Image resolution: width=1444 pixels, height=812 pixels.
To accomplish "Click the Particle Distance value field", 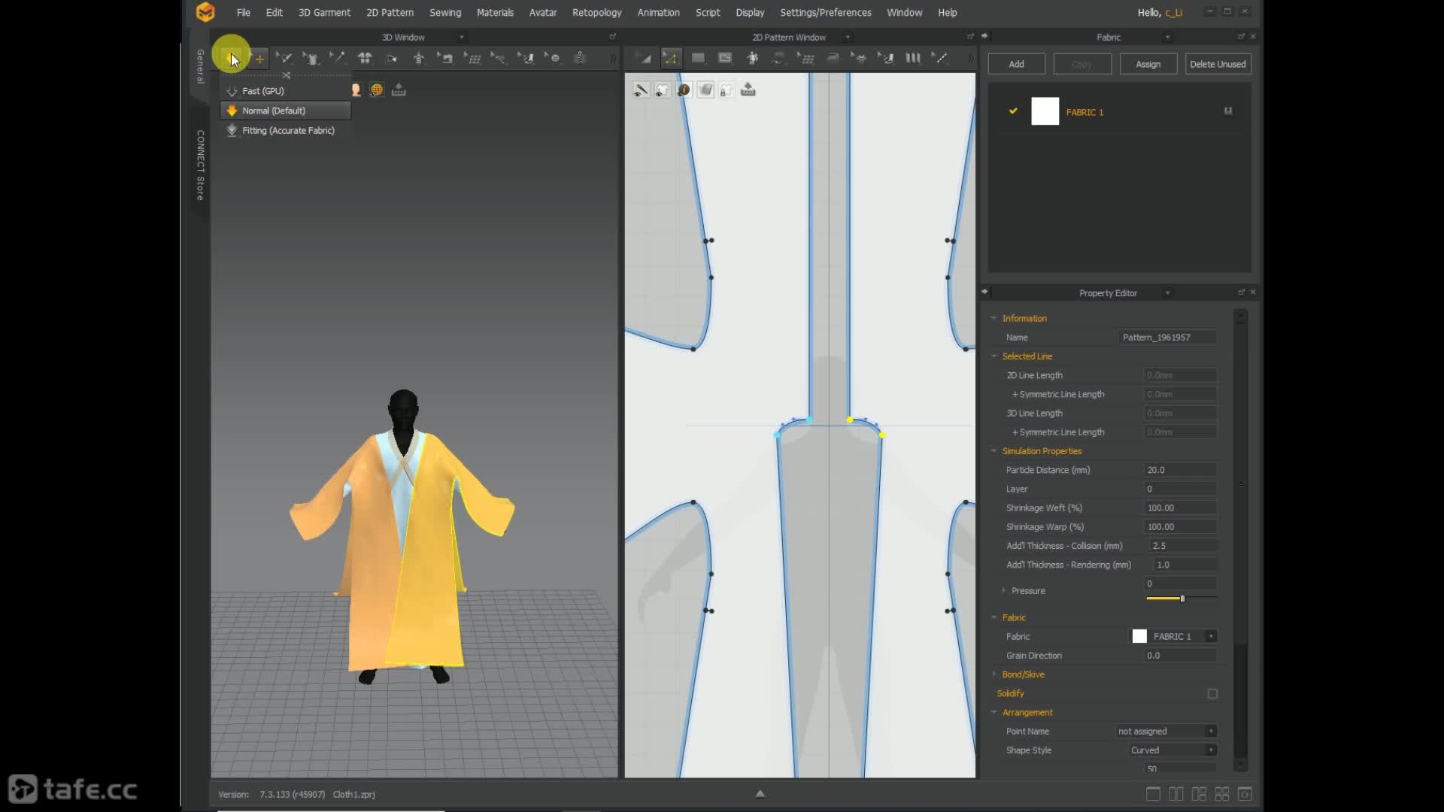I will click(1180, 470).
